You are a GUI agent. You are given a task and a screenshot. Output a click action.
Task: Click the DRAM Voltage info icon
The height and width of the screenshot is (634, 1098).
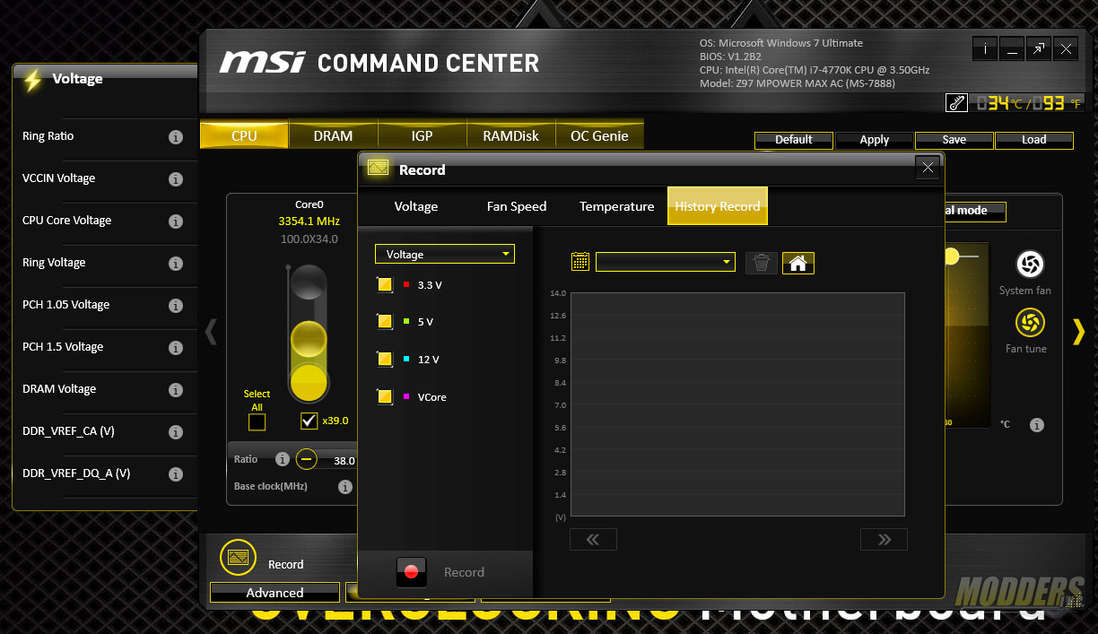(176, 390)
